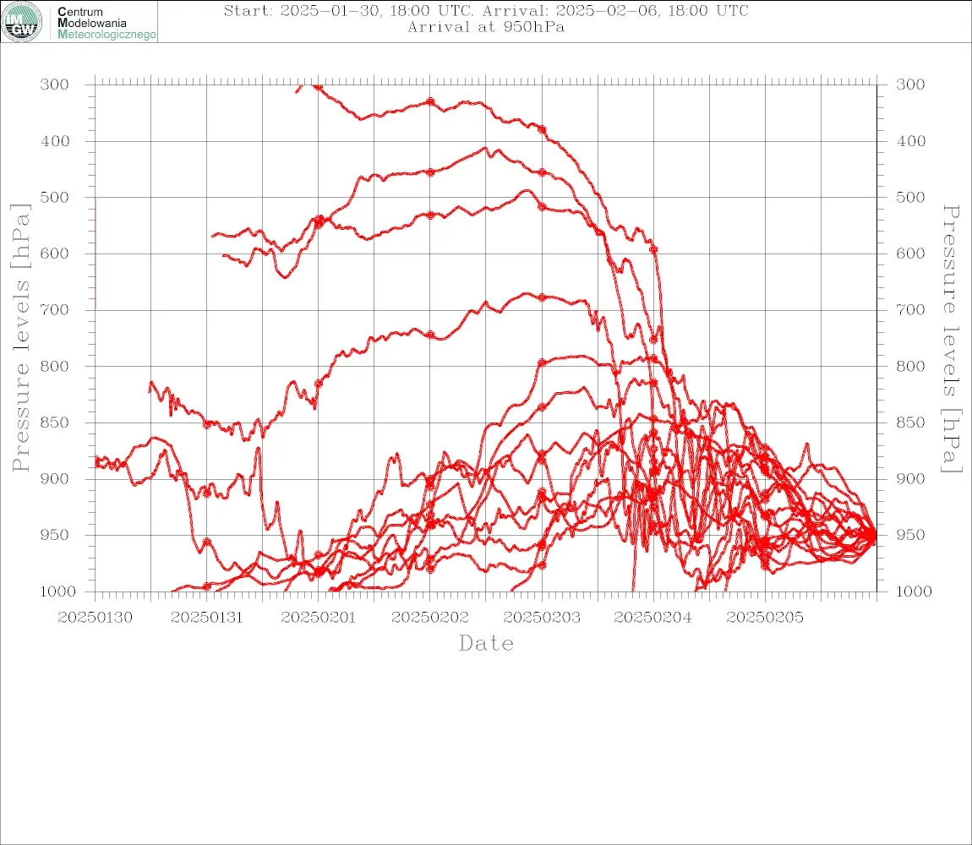The image size is (972, 845).
Task: Click the trajectory convergence point at 950 hPa arrival
Action: 876,535
